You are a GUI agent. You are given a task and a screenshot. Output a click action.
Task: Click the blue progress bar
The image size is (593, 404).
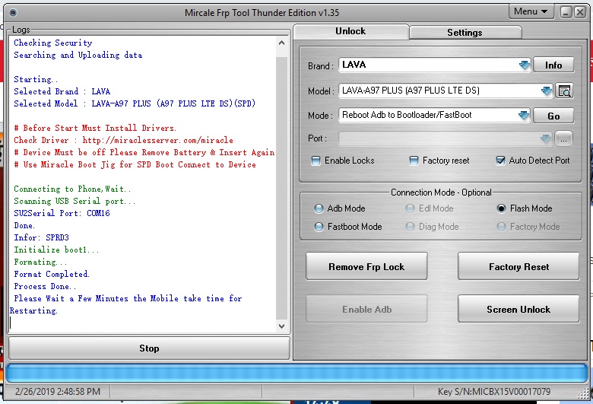coord(296,373)
